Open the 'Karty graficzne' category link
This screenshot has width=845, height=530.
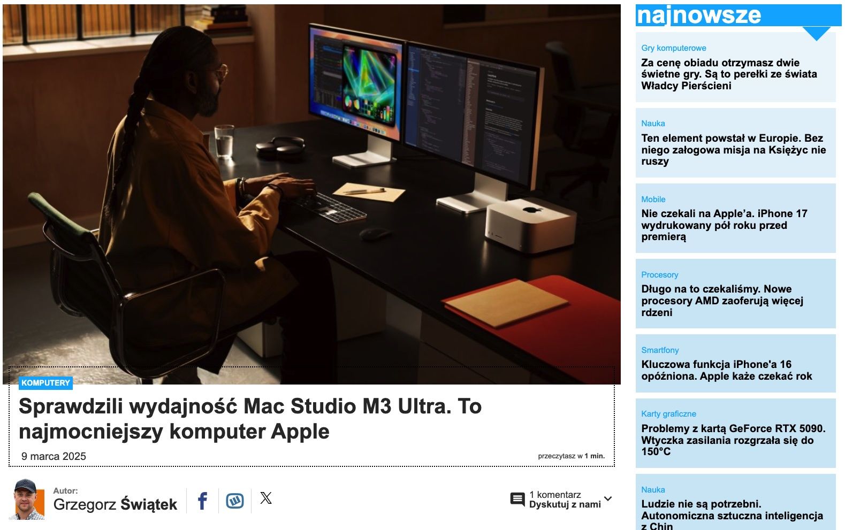pos(668,414)
